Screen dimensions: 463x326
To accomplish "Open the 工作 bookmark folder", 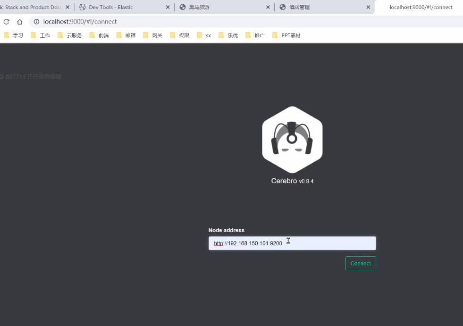I will point(41,35).
